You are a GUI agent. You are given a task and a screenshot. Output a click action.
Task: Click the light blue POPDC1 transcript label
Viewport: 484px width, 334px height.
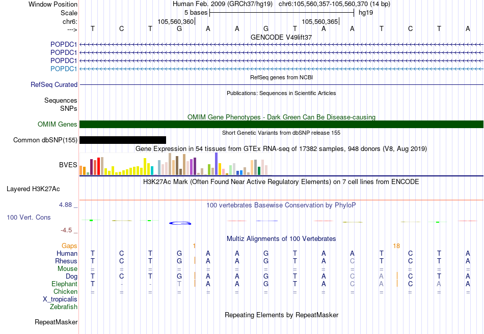[x=64, y=69]
